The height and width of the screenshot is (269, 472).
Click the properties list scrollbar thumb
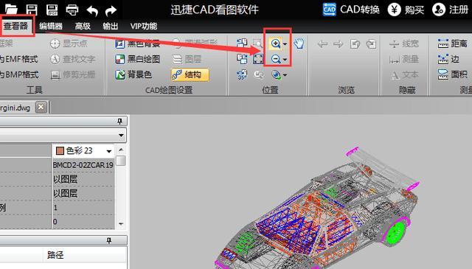tap(121, 161)
